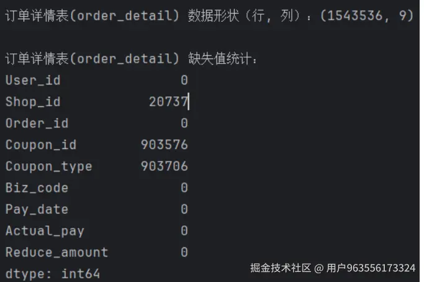
Task: Click the Reduce_amount row label
Action: tap(56, 252)
